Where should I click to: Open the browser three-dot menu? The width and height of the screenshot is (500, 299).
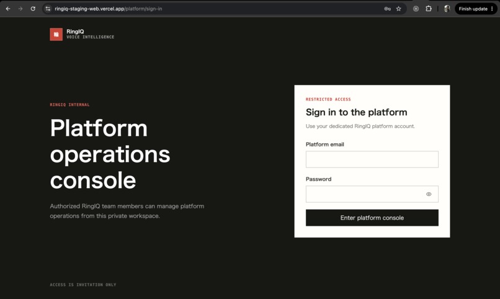tap(492, 9)
